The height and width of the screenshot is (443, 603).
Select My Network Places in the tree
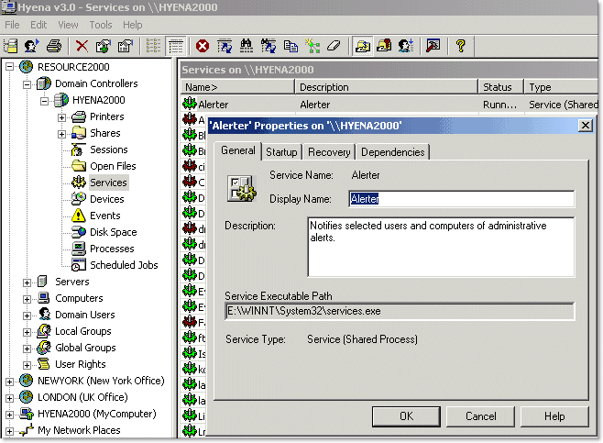coord(79,430)
